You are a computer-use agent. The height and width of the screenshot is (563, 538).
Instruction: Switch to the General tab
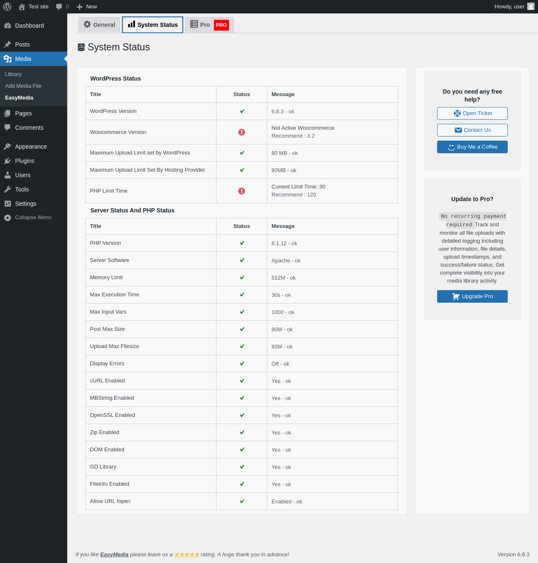coord(99,25)
